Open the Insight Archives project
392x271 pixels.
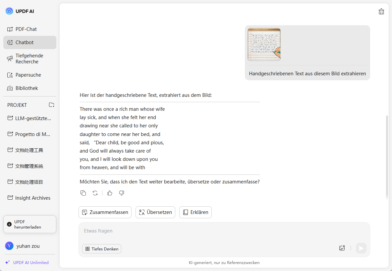30,198
